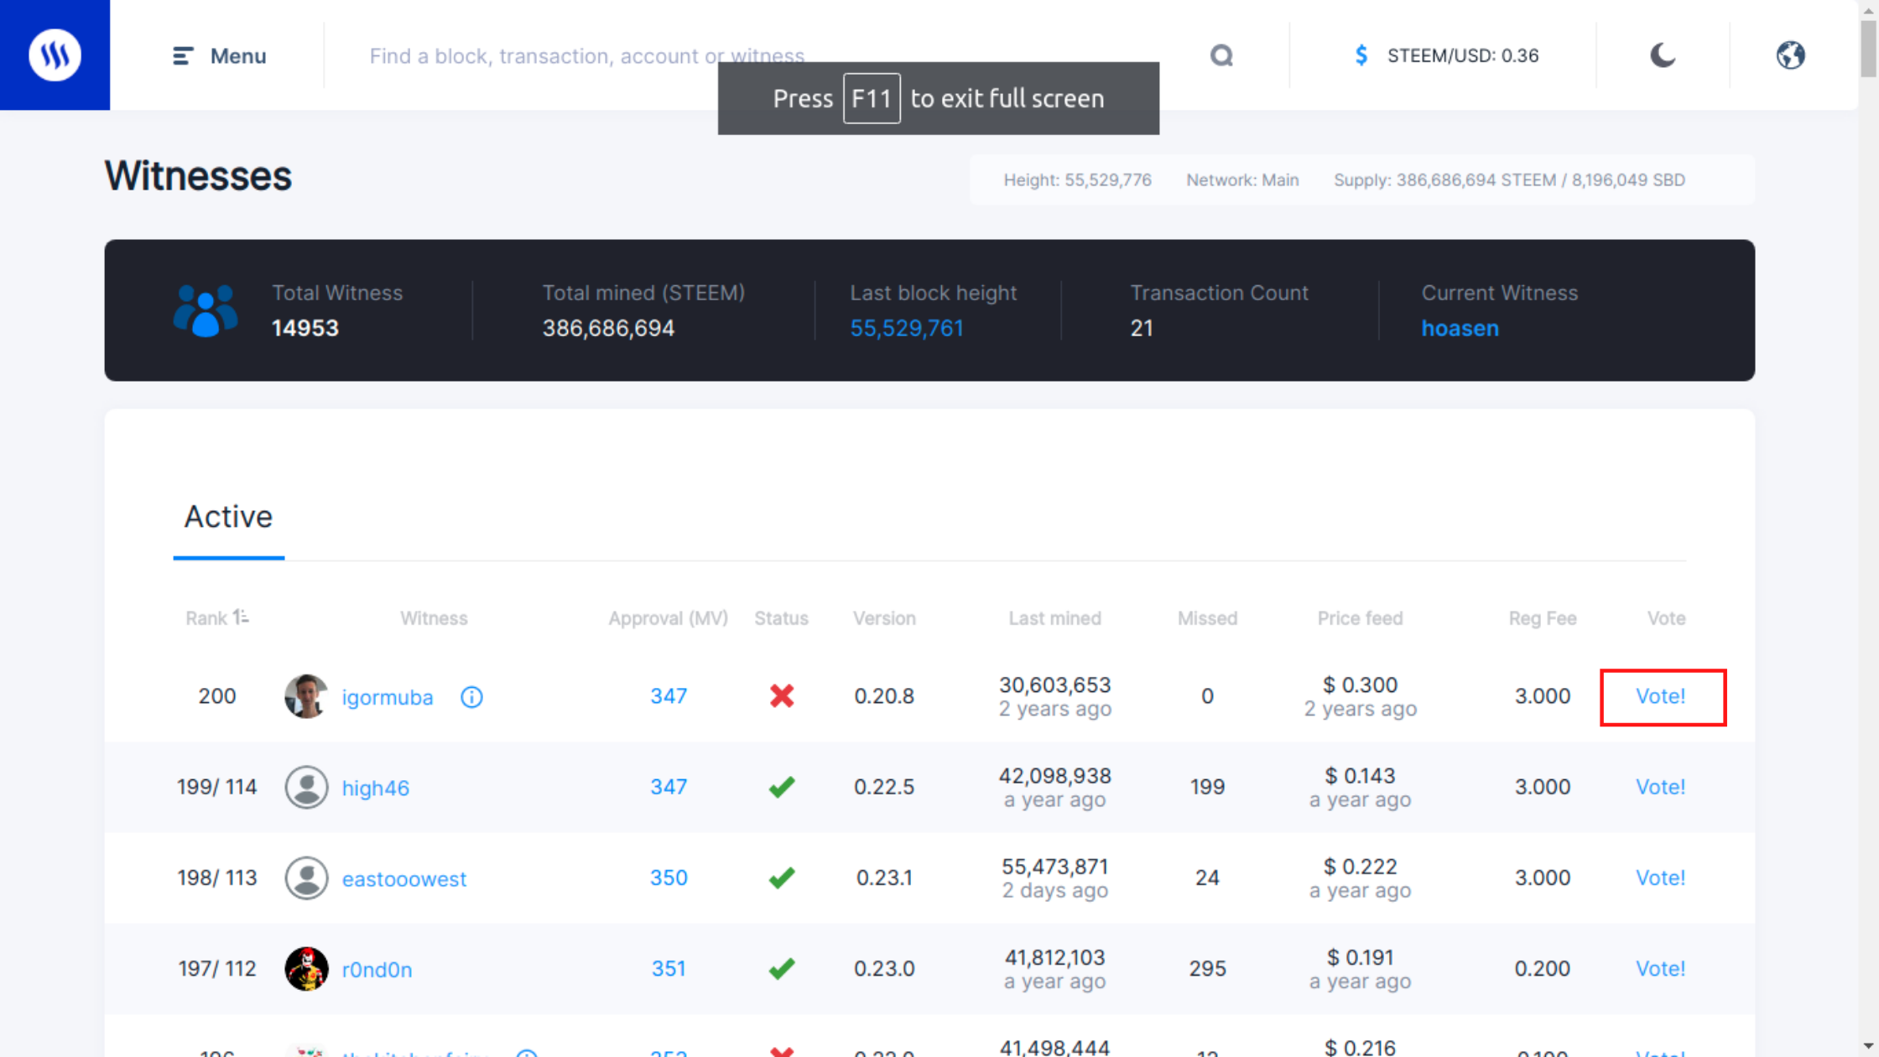Open high46 witness profile link
This screenshot has height=1057, width=1879.
376,788
